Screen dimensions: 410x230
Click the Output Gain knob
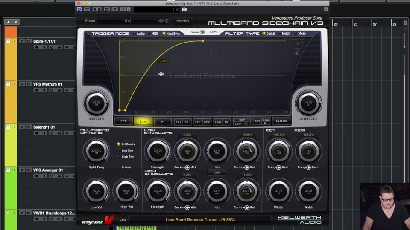click(308, 103)
